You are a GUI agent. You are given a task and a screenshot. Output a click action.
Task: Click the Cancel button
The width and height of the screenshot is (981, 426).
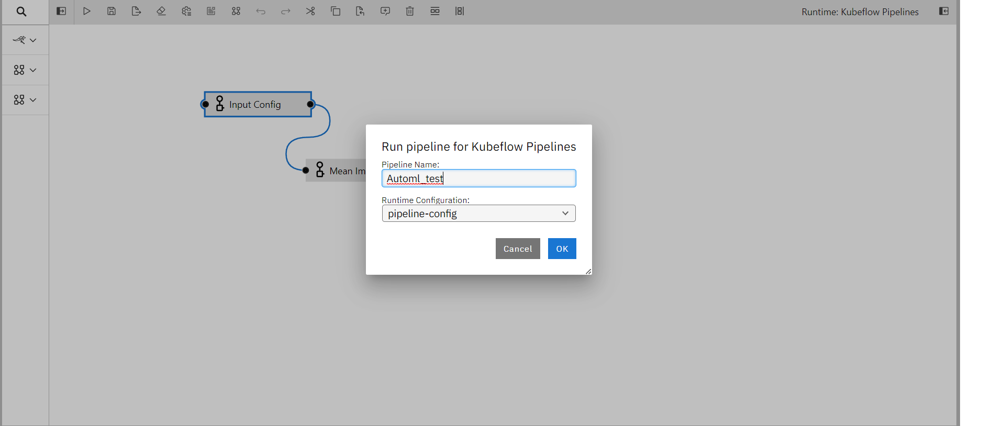click(518, 249)
